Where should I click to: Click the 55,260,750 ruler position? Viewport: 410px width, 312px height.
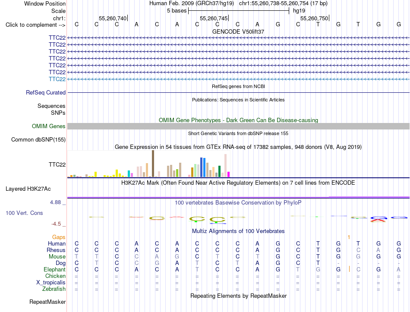314,18
